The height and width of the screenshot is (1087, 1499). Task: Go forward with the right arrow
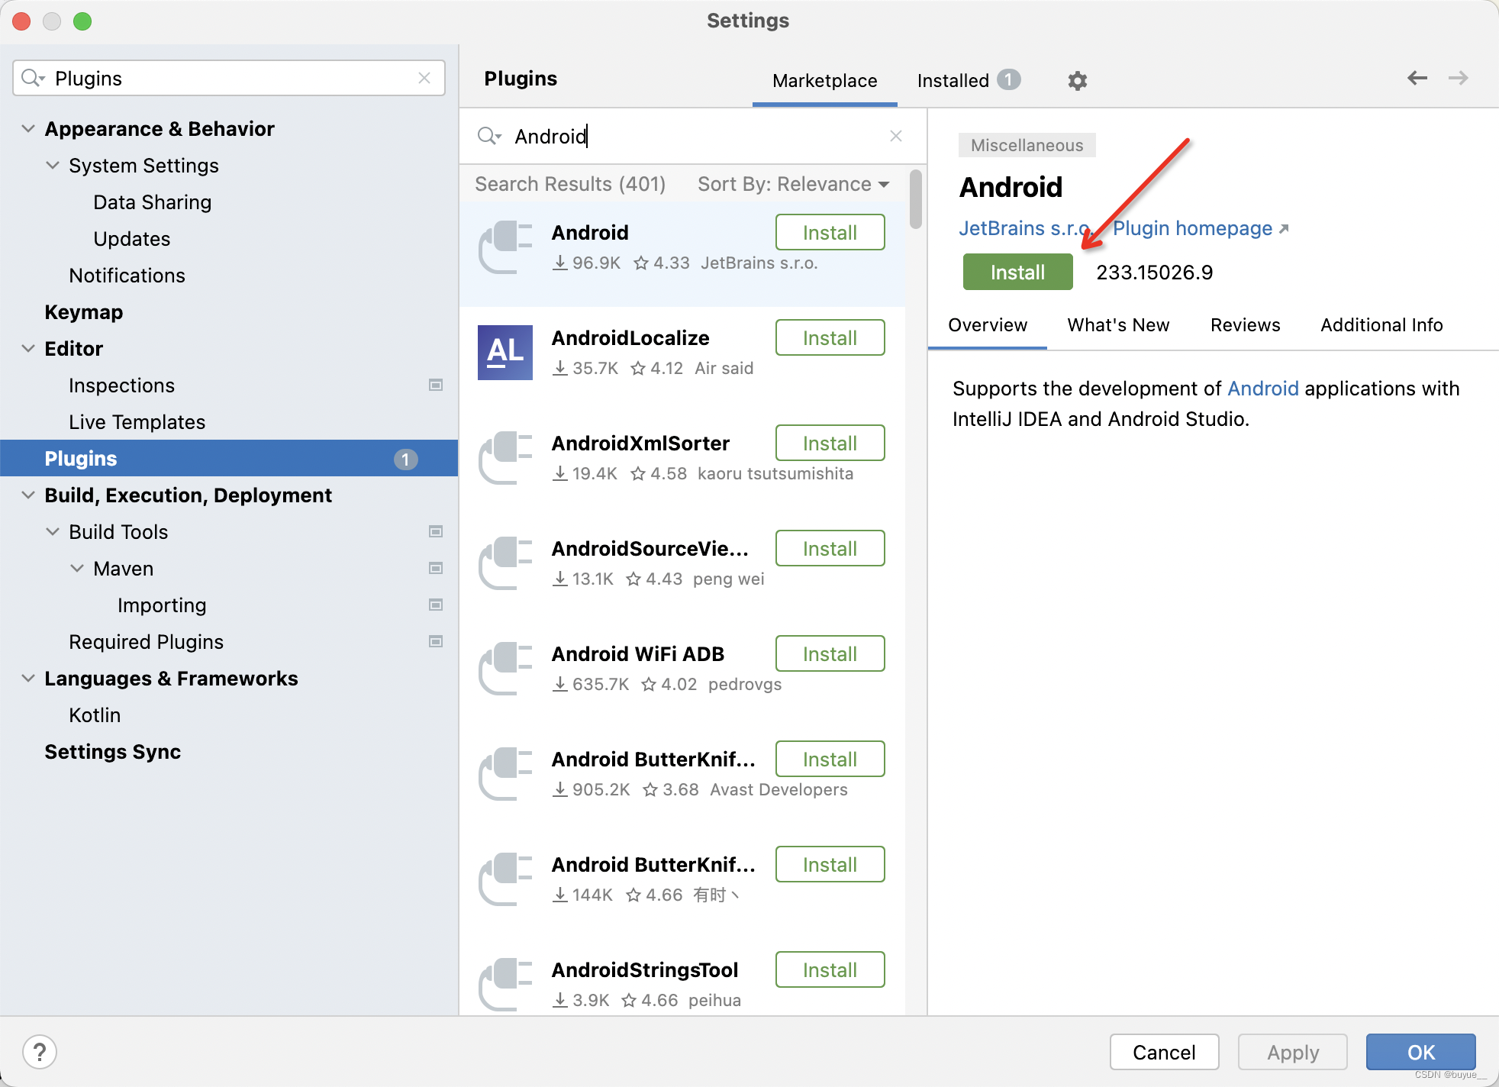pyautogui.click(x=1459, y=78)
